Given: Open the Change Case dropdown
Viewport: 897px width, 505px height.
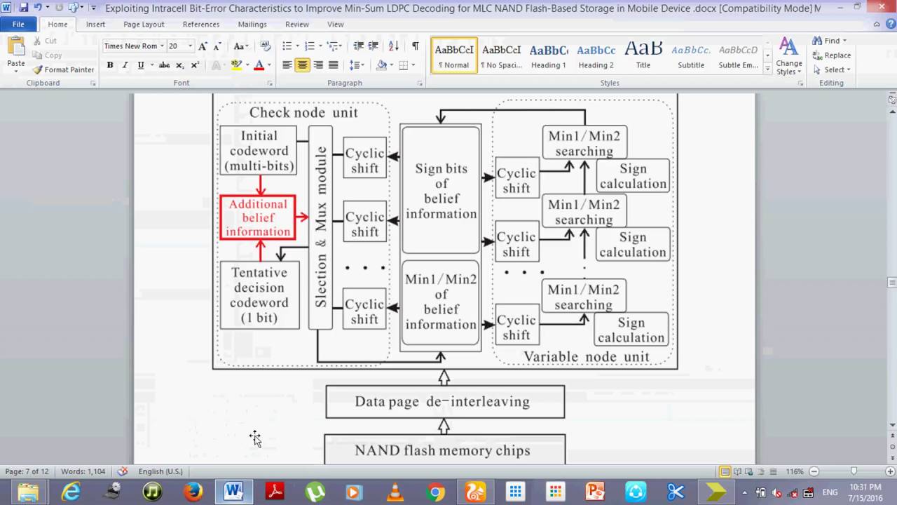Looking at the screenshot, I should 240,46.
